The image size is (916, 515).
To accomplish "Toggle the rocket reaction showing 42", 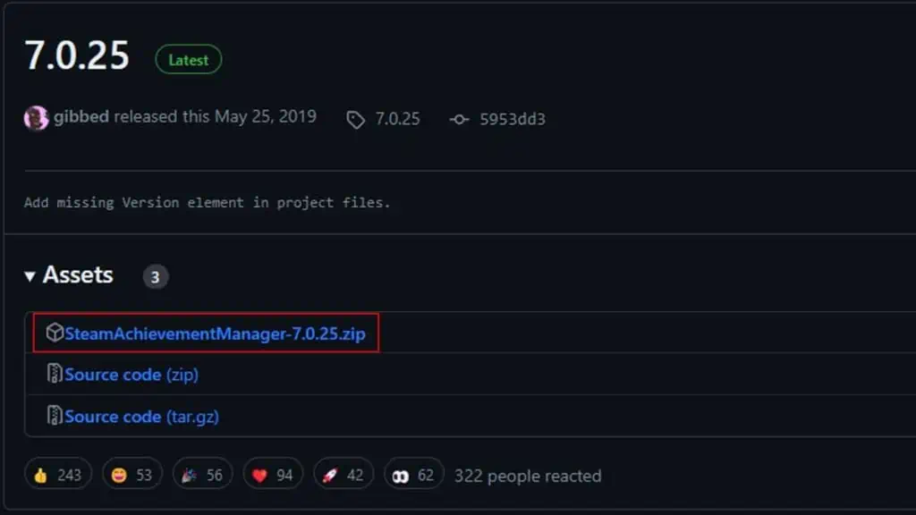I will coord(343,475).
